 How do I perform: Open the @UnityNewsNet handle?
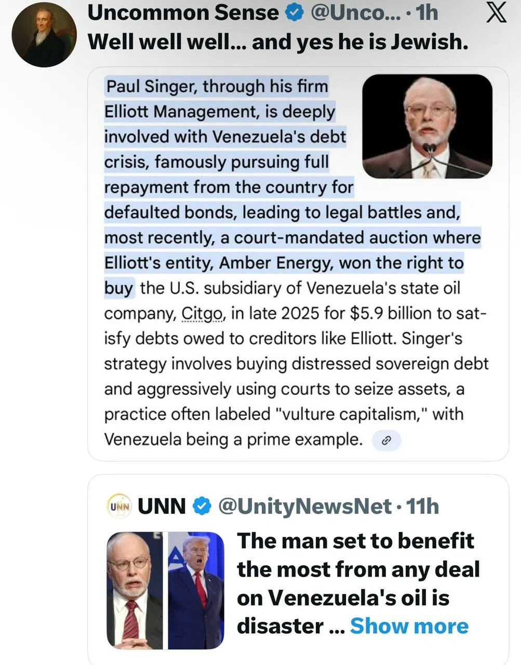[x=305, y=506]
